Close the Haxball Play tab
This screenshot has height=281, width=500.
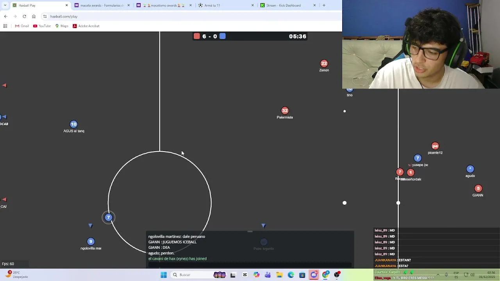[x=66, y=5]
